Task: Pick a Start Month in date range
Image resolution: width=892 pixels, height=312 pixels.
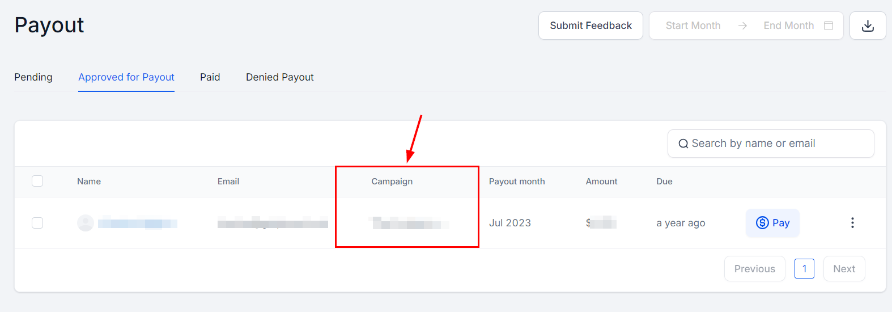Action: 693,26
